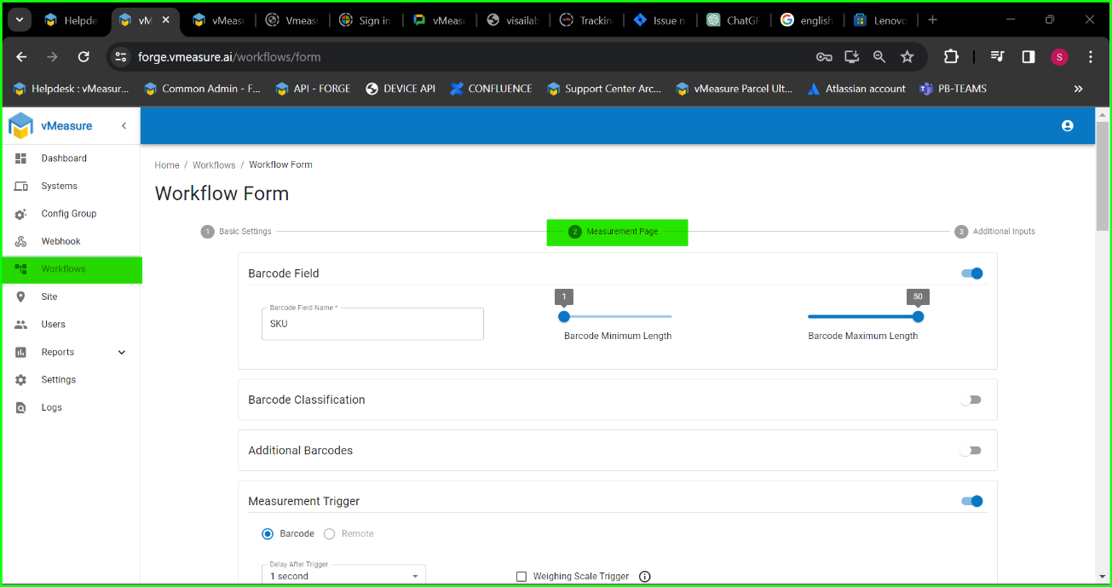Click the install app icon in address bar
This screenshot has height=587, width=1112.
[x=851, y=57]
